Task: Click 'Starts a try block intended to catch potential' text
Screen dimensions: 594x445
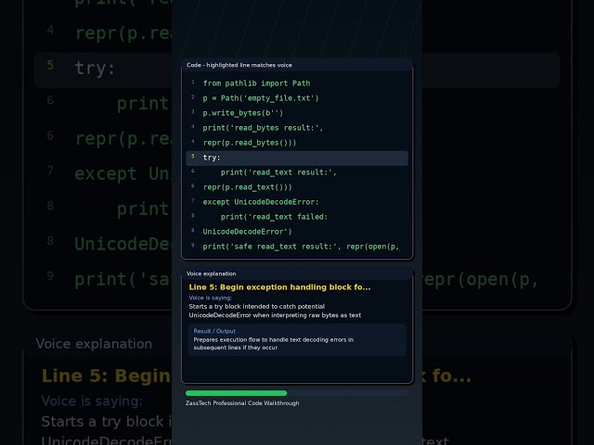Action: pos(257,306)
